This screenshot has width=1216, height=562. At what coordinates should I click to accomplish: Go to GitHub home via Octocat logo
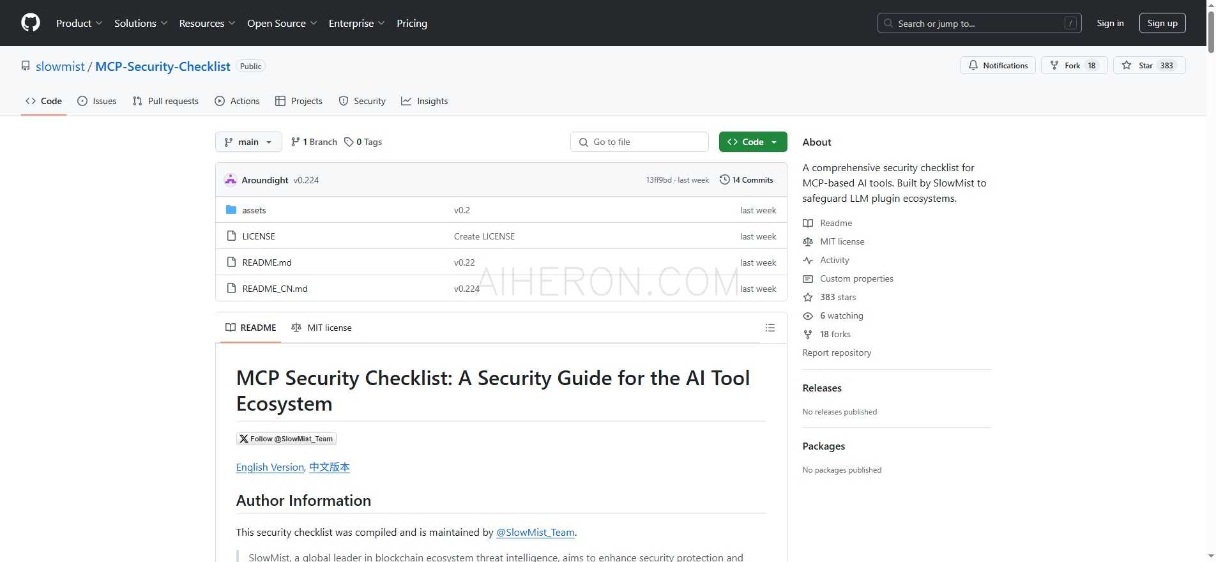pos(31,23)
